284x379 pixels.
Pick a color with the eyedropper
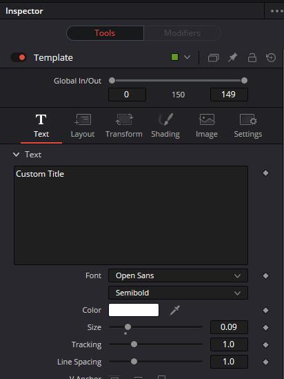click(x=174, y=310)
